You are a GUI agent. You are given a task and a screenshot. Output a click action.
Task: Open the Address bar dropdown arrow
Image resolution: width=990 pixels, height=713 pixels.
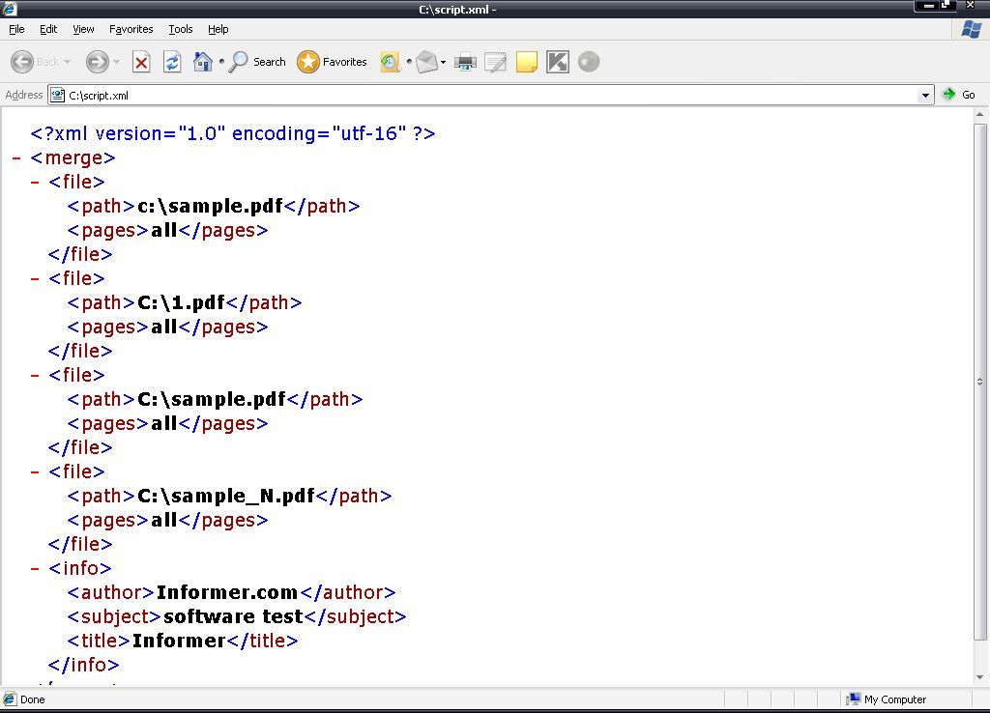tap(925, 95)
